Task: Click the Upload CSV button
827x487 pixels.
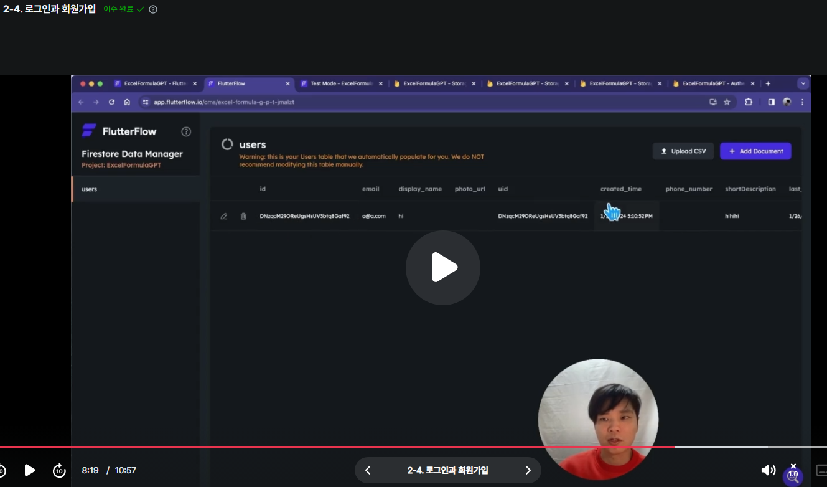Action: 683,151
